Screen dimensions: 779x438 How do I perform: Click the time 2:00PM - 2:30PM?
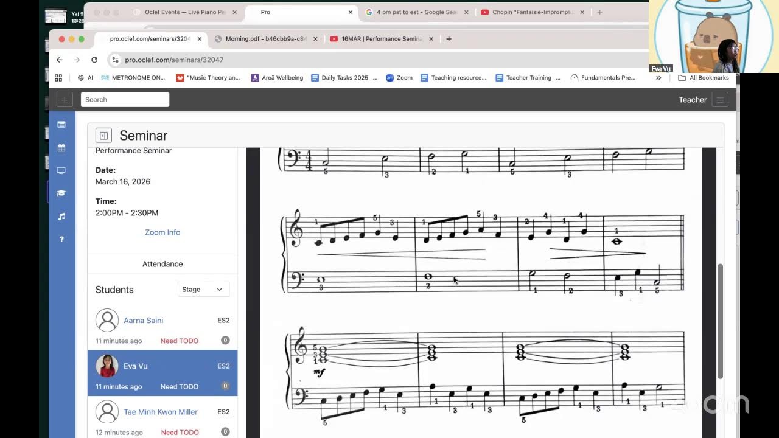tap(127, 213)
